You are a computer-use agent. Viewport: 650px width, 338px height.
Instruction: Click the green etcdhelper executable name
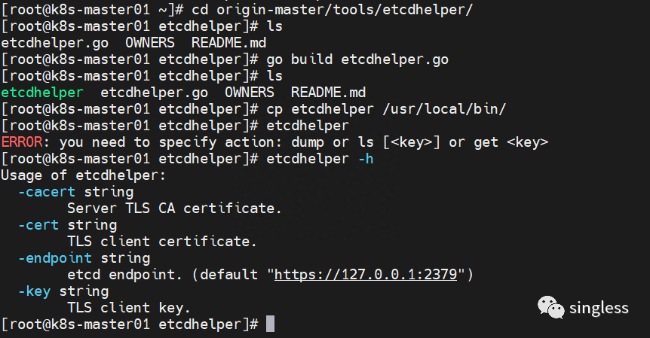pos(42,93)
